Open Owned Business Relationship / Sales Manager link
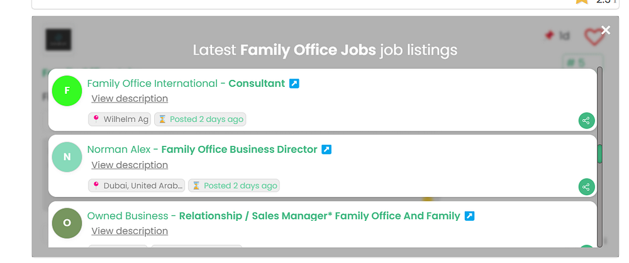 (274, 216)
